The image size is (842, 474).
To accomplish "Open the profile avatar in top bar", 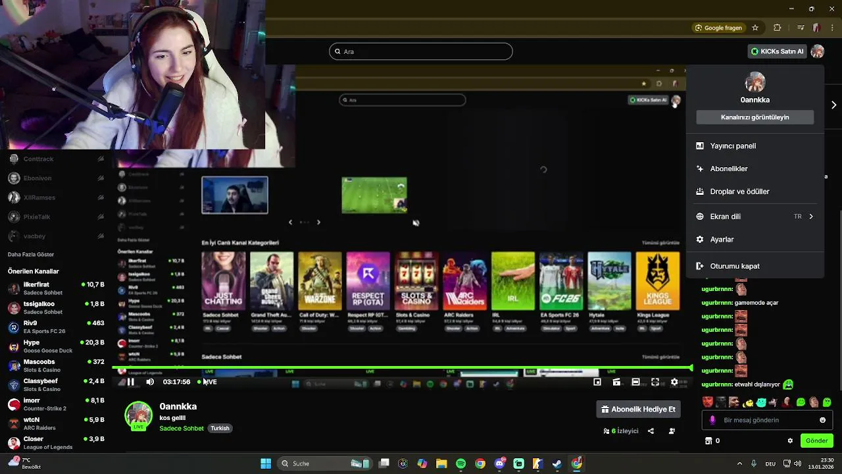I will click(x=818, y=51).
